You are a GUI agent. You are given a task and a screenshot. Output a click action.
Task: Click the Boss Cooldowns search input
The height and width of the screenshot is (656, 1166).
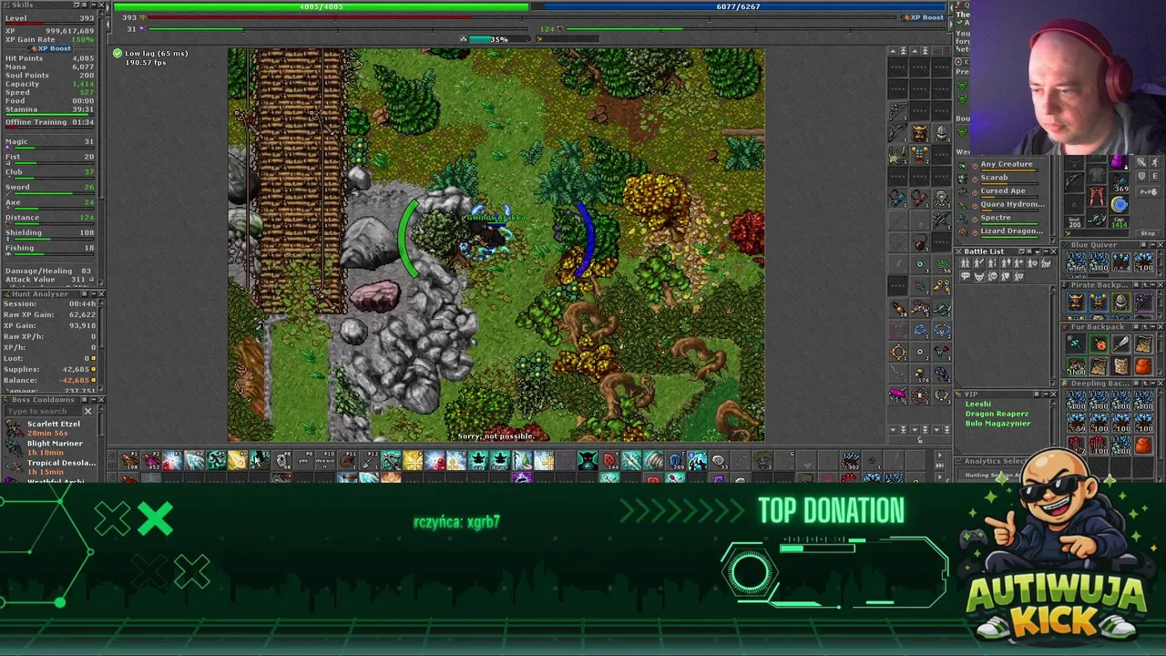click(44, 411)
